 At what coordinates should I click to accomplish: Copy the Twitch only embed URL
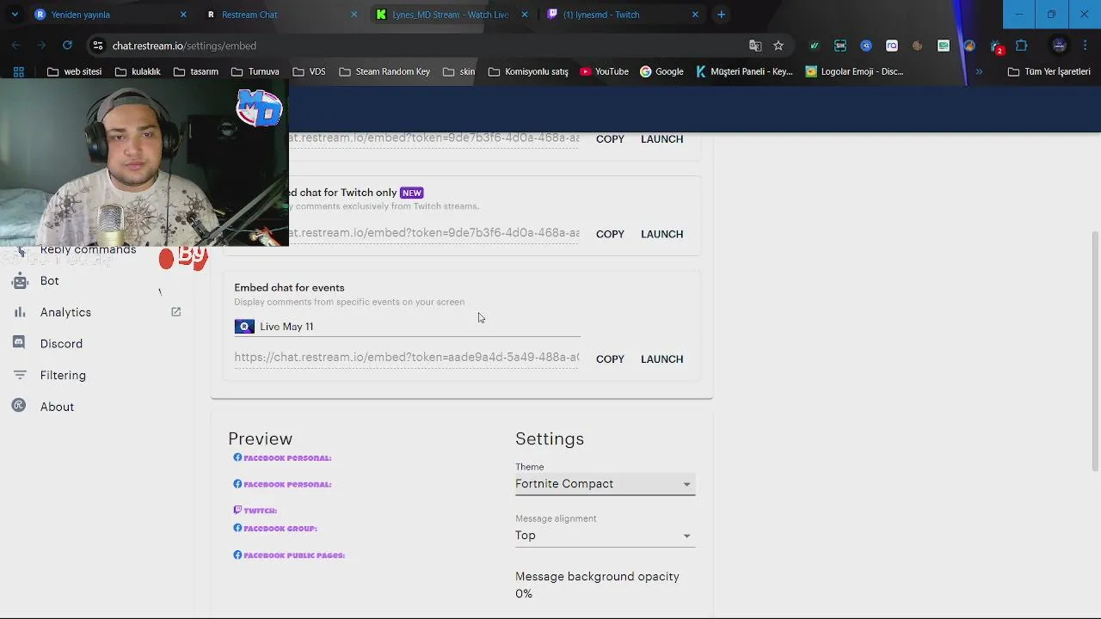[x=610, y=234]
